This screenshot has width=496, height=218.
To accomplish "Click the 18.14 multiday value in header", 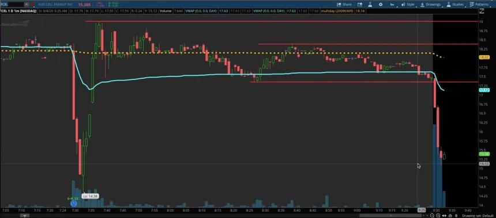I will click(x=360, y=11).
